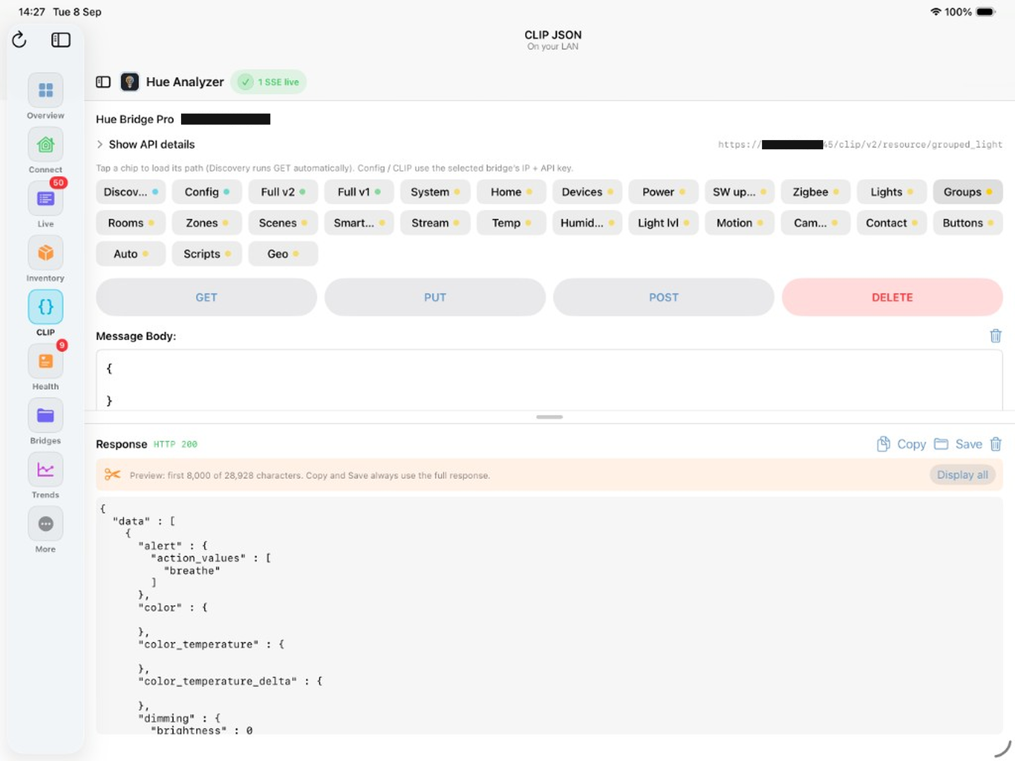Select the Cam... chip
1015x761 pixels.
[x=815, y=223]
